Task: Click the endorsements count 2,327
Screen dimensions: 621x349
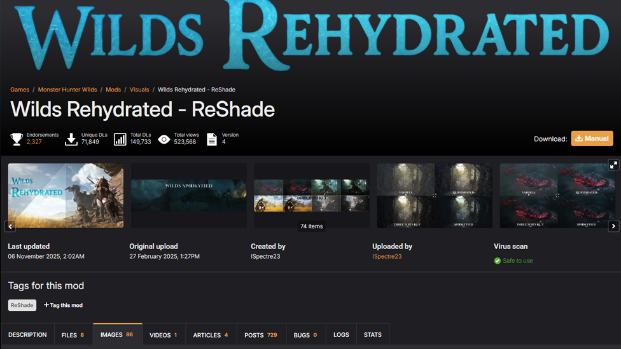Action: [34, 142]
